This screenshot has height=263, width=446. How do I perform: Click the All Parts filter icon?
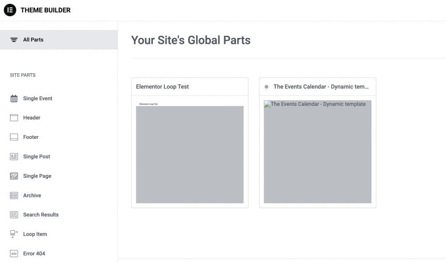tap(14, 40)
